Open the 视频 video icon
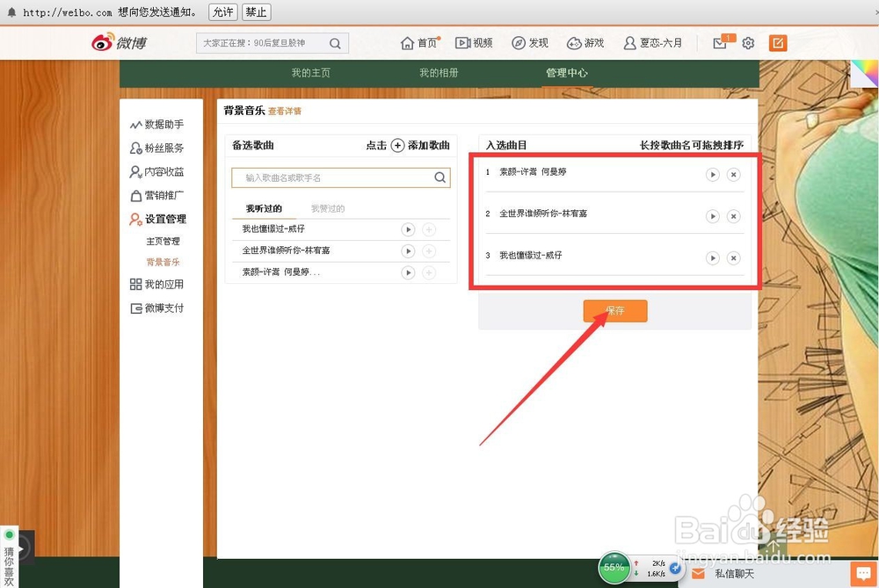The width and height of the screenshot is (879, 588). (x=461, y=42)
